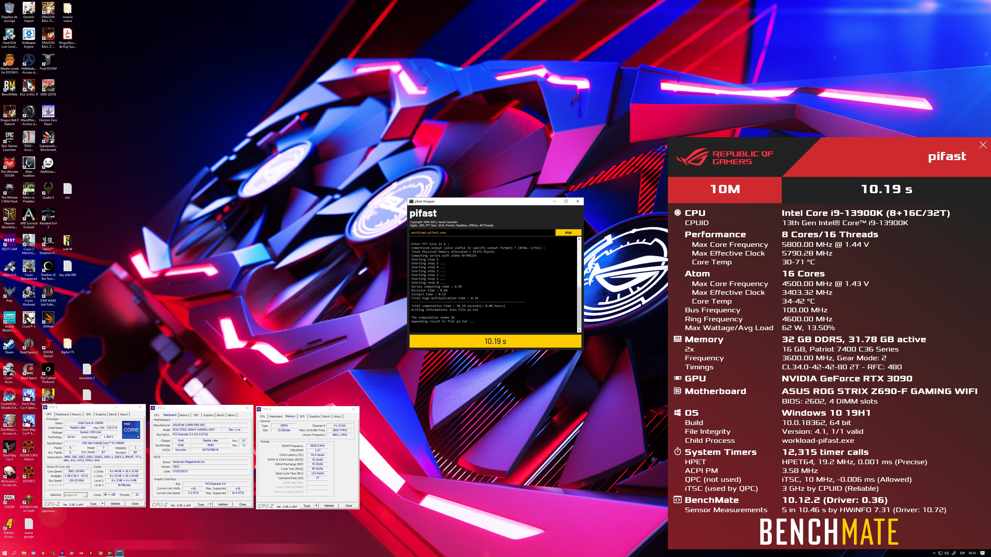The width and height of the screenshot is (991, 557).
Task: Switch to Graphics tab in Motherboard CPU-Z window
Action: point(208,415)
